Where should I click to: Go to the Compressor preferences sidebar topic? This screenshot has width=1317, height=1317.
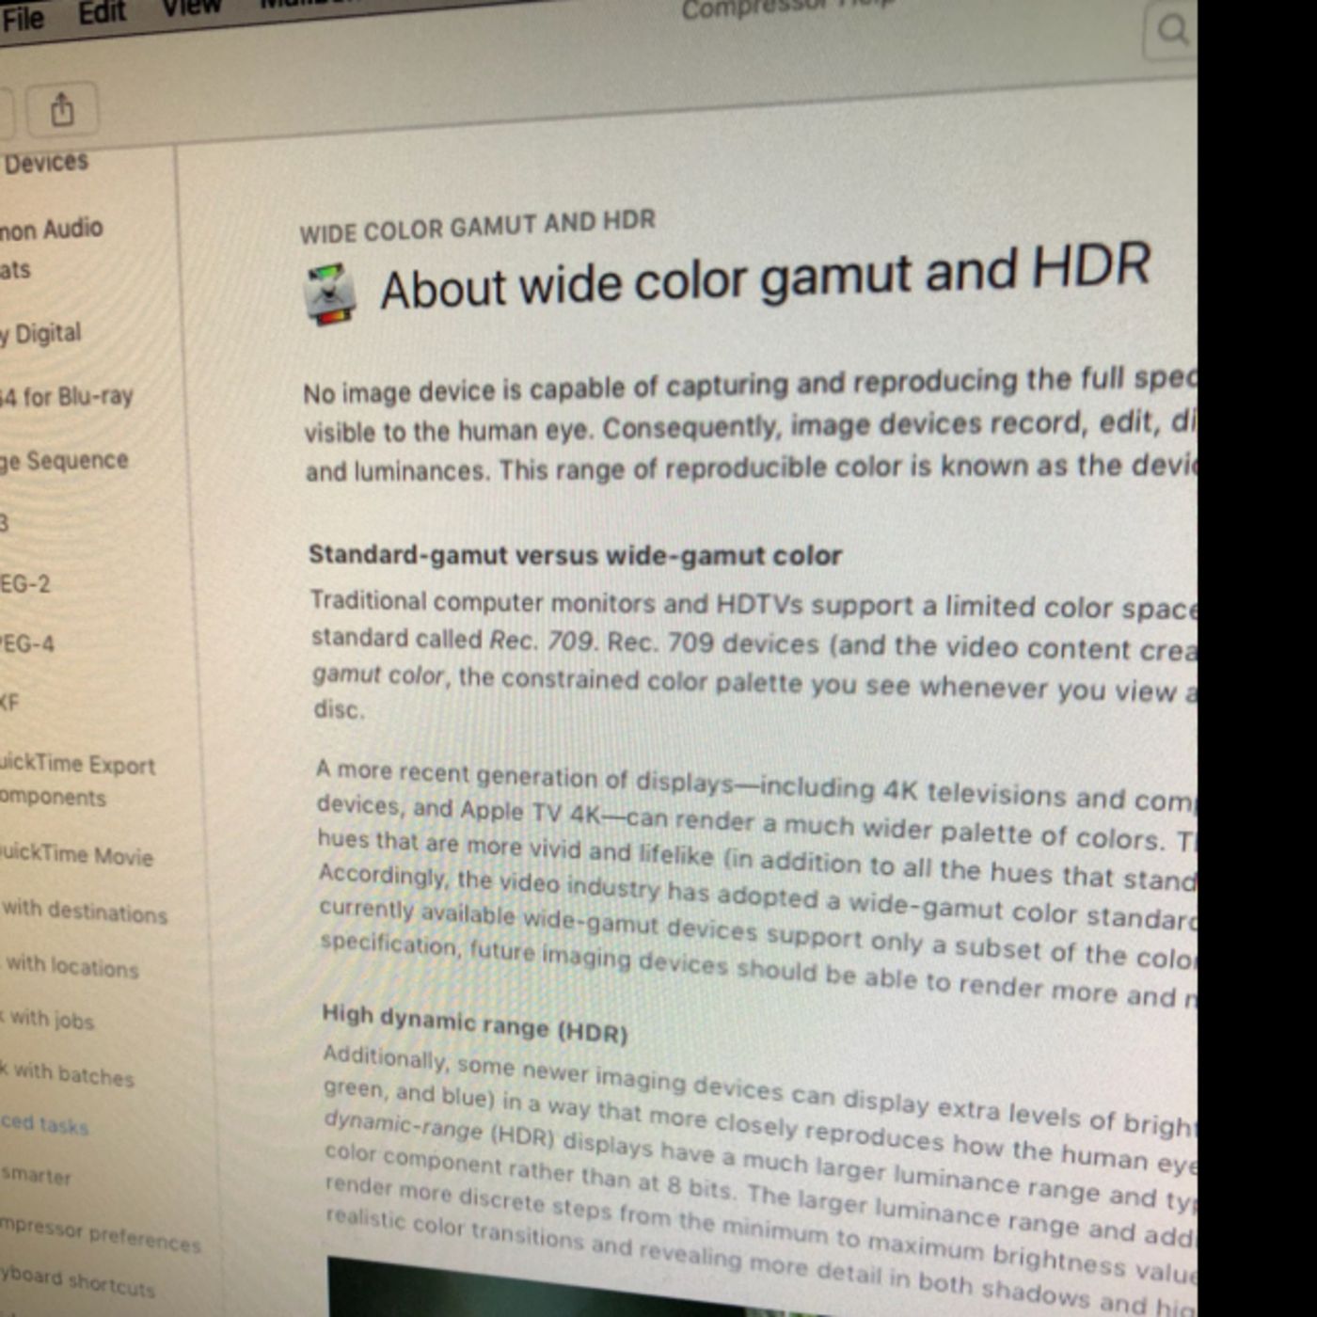click(99, 1233)
